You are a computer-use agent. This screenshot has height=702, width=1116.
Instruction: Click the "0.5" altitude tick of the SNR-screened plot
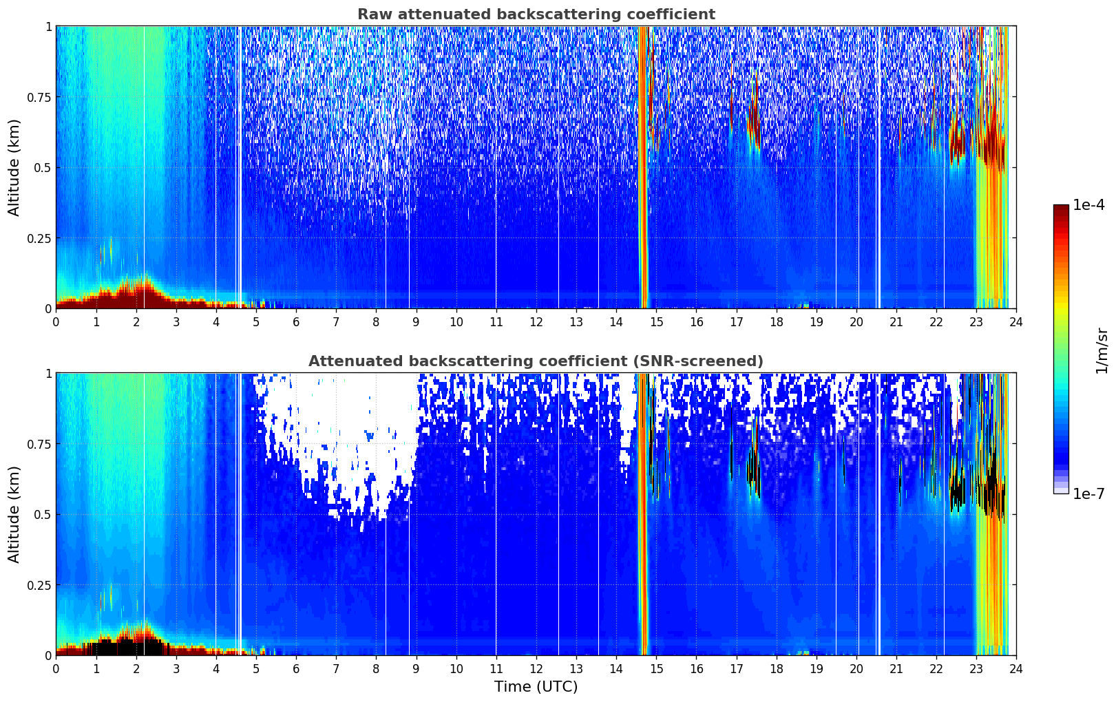pos(42,514)
